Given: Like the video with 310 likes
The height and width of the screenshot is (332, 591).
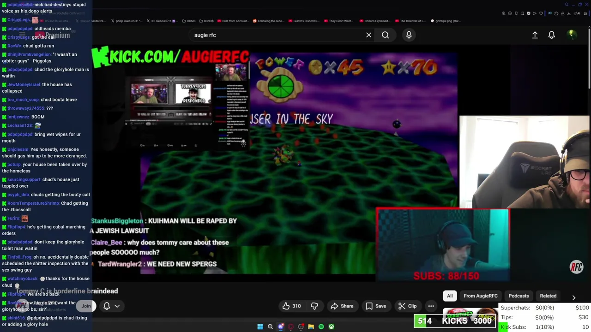Looking at the screenshot, I should (x=291, y=306).
